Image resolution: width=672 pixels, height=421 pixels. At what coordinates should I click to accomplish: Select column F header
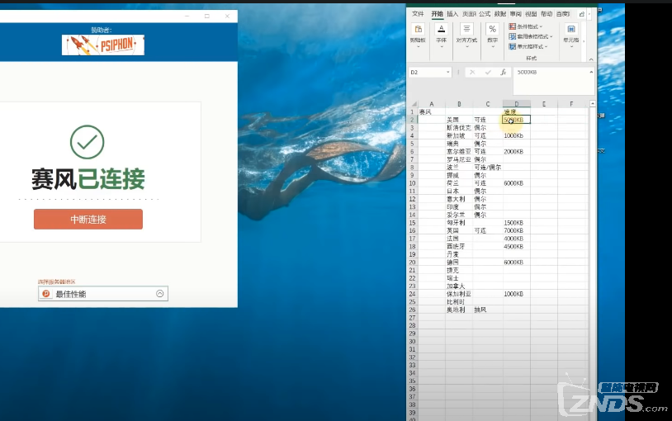click(x=571, y=104)
